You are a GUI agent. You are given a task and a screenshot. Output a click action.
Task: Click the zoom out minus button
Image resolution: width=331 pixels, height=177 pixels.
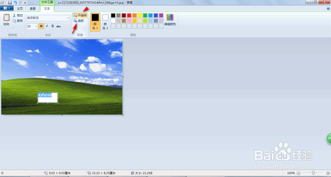[x=299, y=173]
